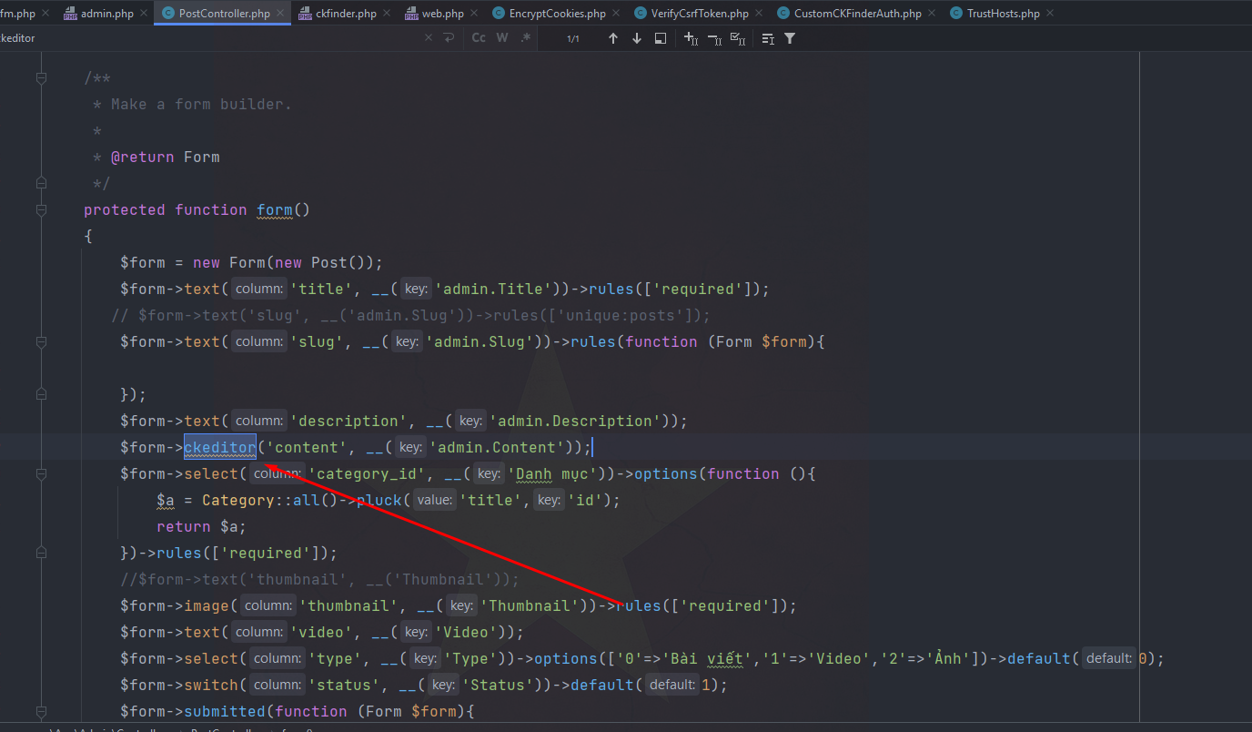
Task: Open the search filter funnel
Action: [x=790, y=38]
